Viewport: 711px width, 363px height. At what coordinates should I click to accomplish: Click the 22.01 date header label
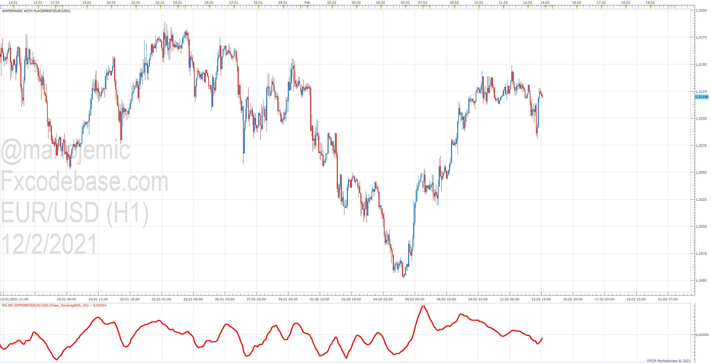coord(160,3)
